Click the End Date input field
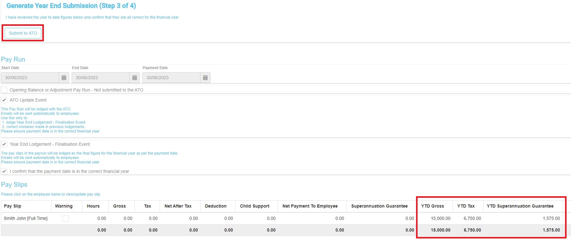This screenshot has height=241, width=571. [x=101, y=78]
